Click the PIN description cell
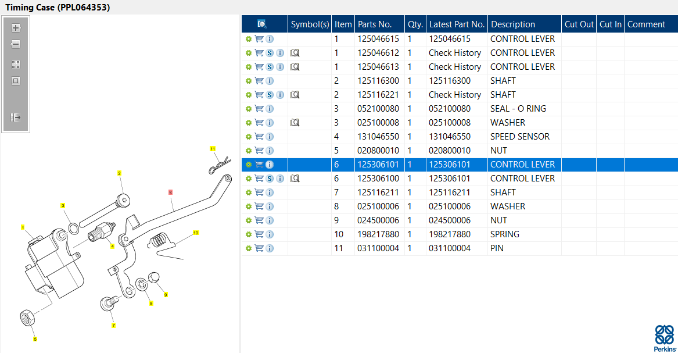 [x=524, y=248]
